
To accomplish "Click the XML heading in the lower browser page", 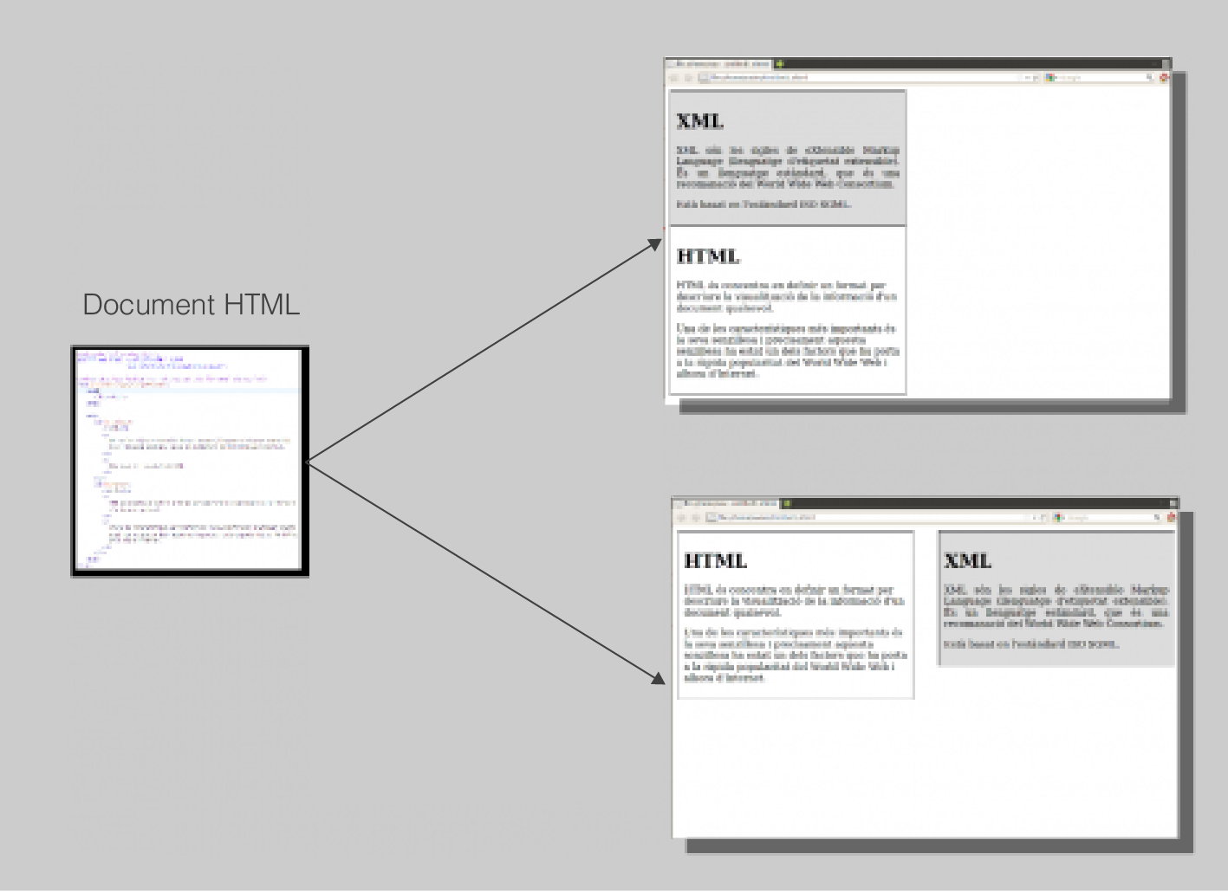I will pyautogui.click(x=967, y=560).
